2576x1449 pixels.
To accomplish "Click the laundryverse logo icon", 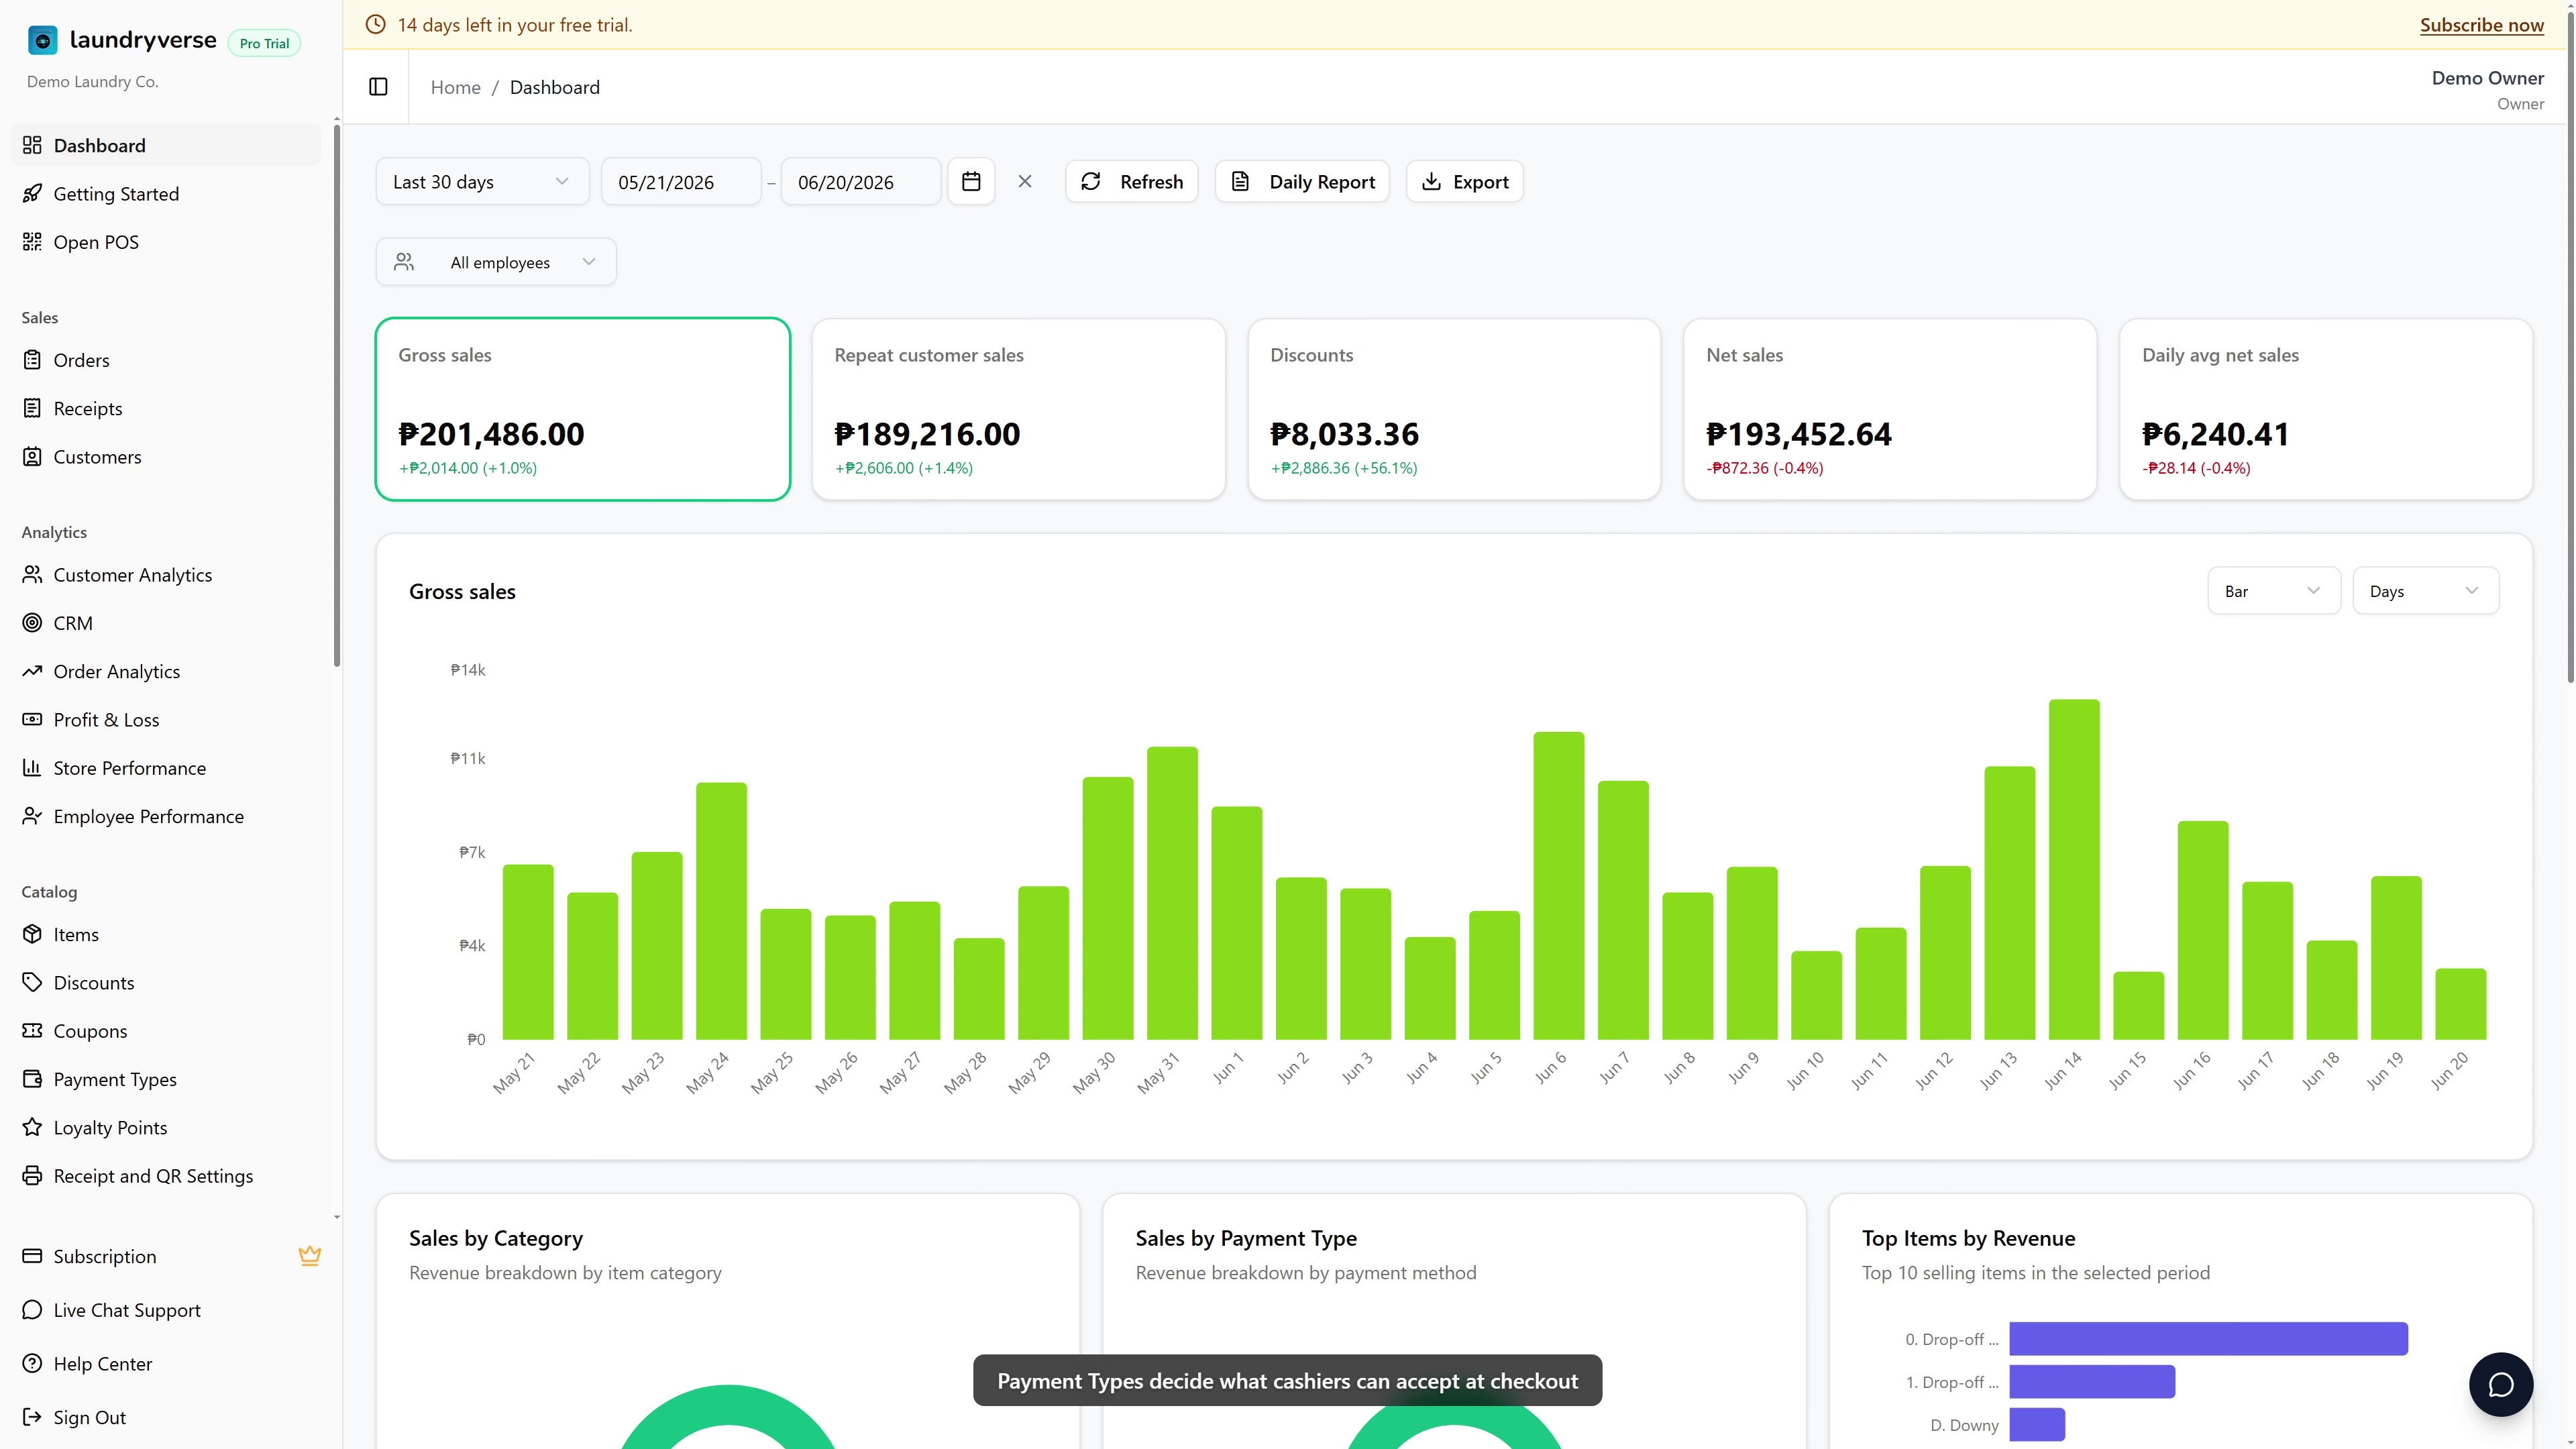I will (x=42, y=40).
